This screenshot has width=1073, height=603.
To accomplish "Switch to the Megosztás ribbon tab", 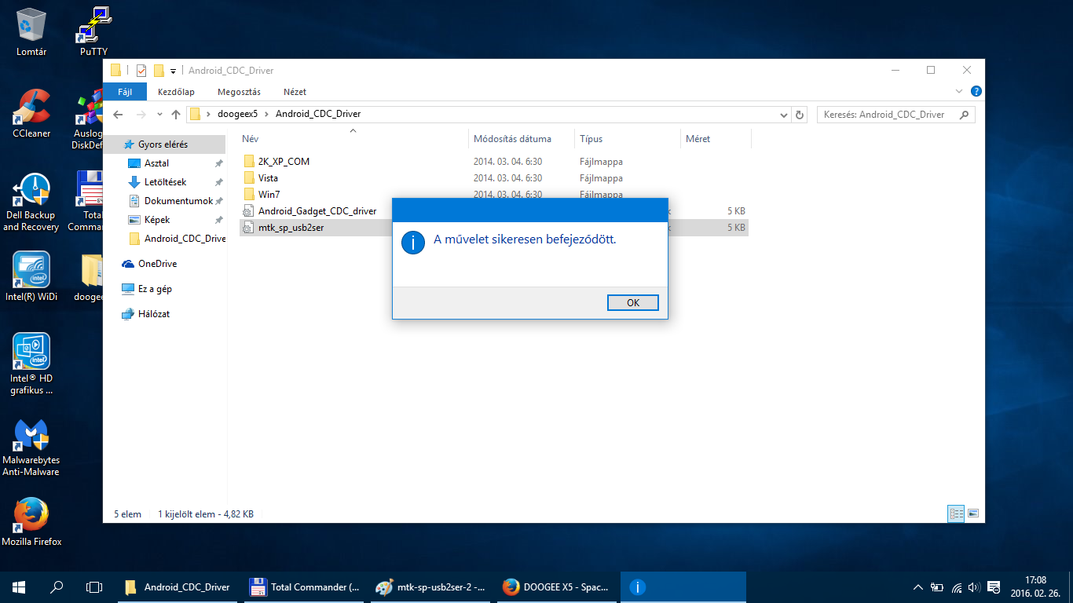I will pos(239,92).
